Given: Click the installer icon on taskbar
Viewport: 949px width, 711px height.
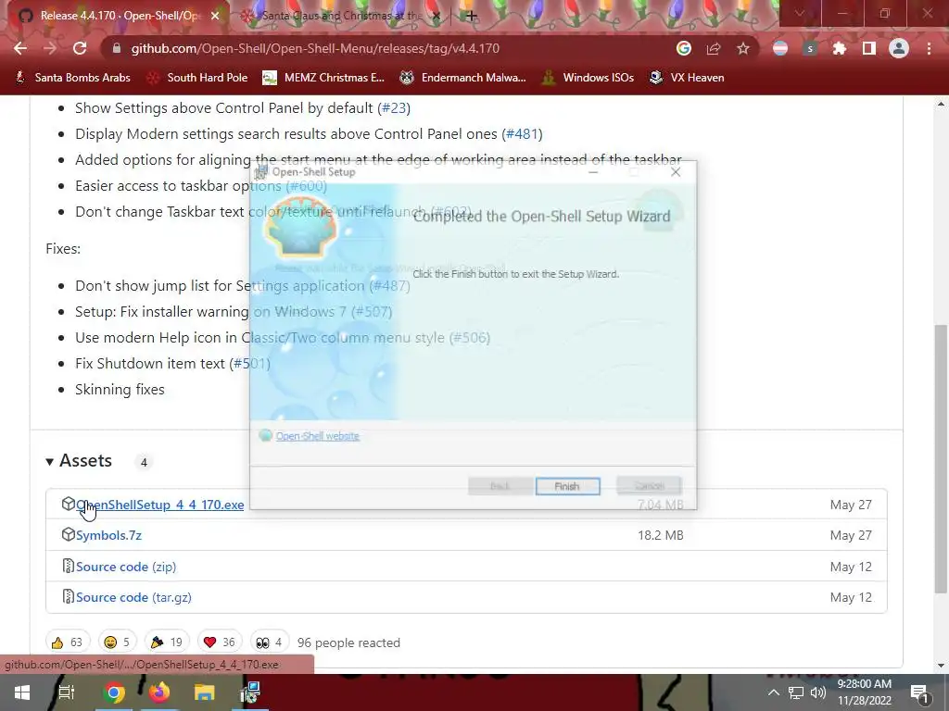Looking at the screenshot, I should tap(250, 692).
